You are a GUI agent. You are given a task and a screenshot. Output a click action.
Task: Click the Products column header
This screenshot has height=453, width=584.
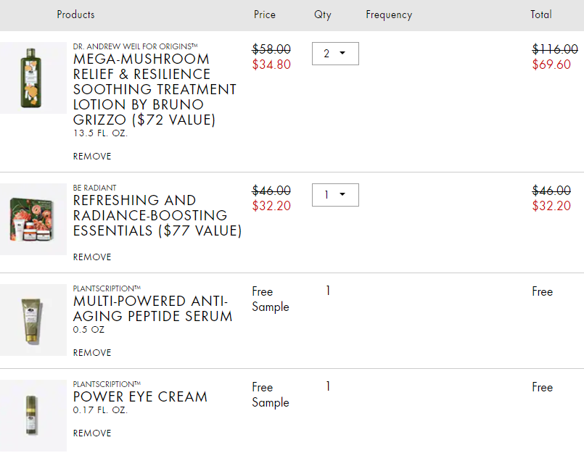point(75,14)
